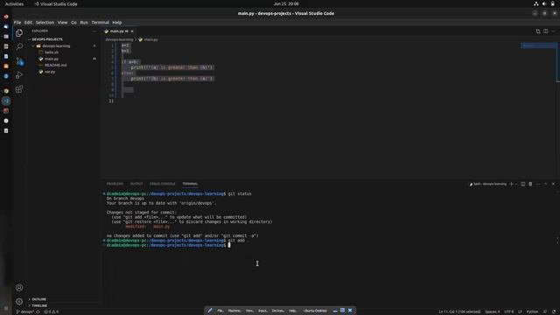Open the Accounts menu icon
The width and height of the screenshot is (560, 315).
19,288
